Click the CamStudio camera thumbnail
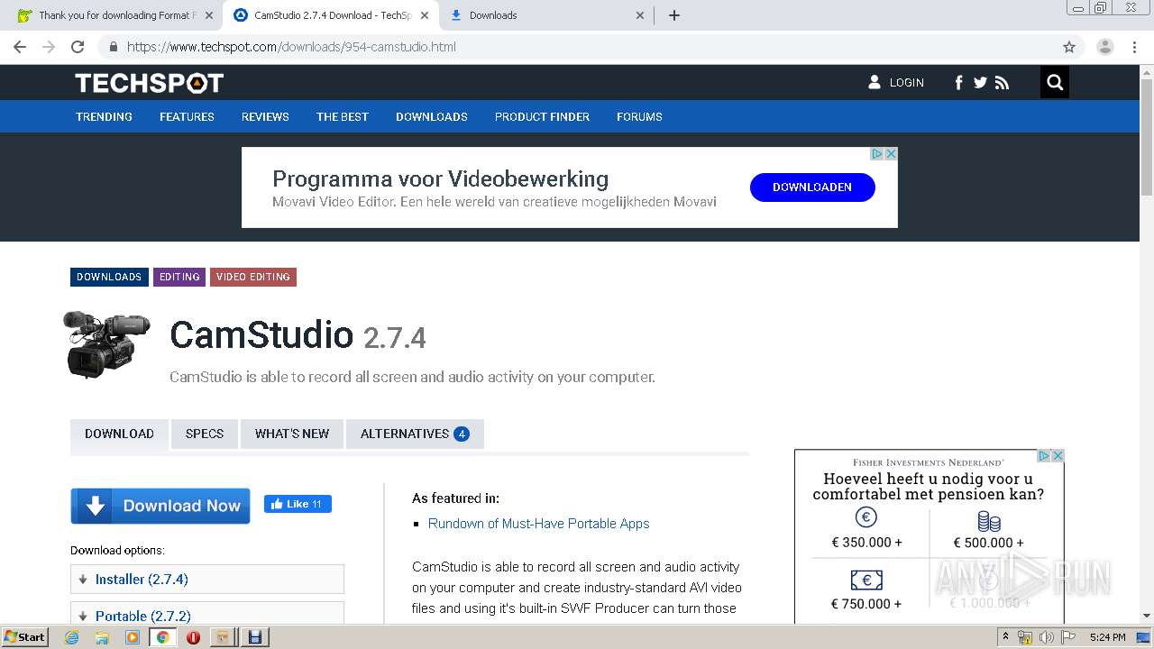 click(106, 343)
